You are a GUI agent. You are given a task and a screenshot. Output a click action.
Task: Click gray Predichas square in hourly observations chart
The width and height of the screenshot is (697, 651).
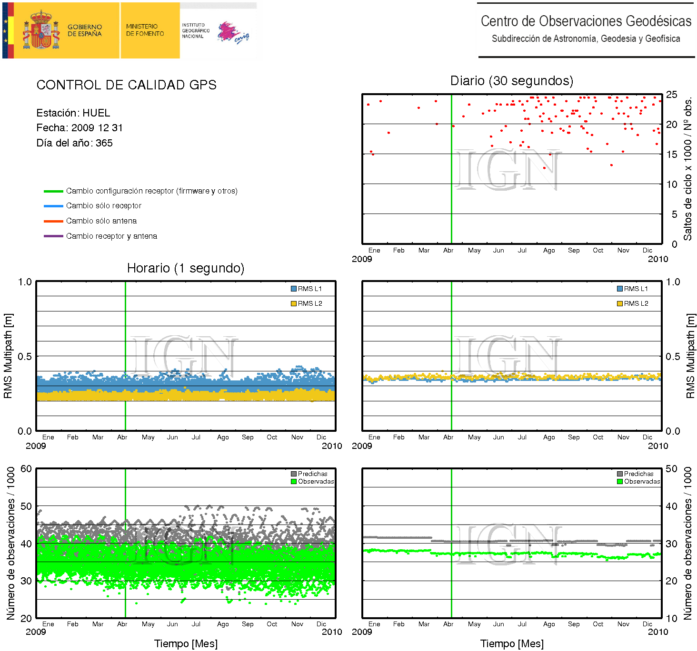tap(294, 474)
